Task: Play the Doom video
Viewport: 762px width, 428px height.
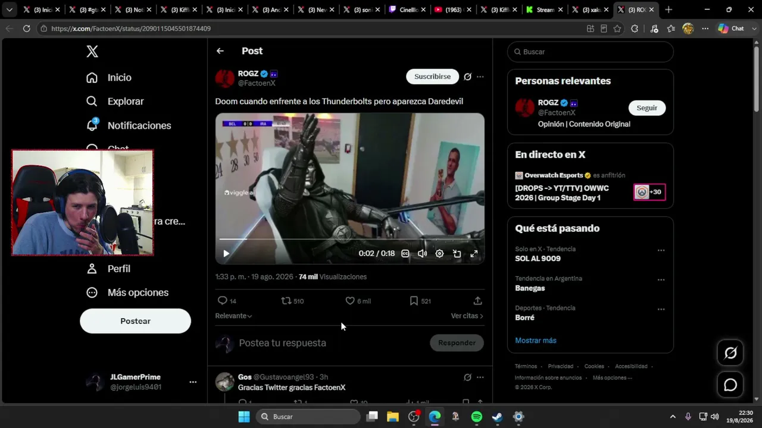Action: [x=226, y=253]
